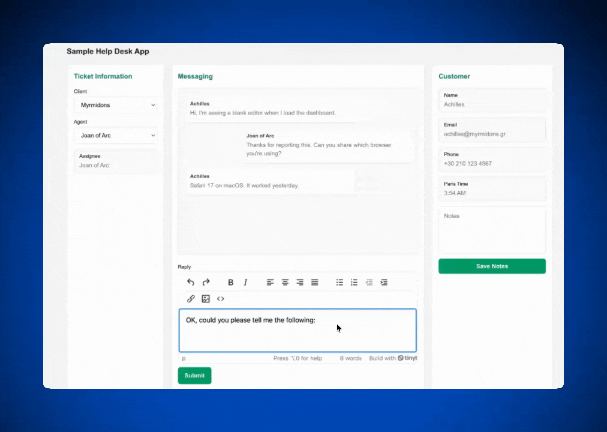The width and height of the screenshot is (607, 432).
Task: Click the Undo icon in the editor toolbar
Action: [191, 282]
